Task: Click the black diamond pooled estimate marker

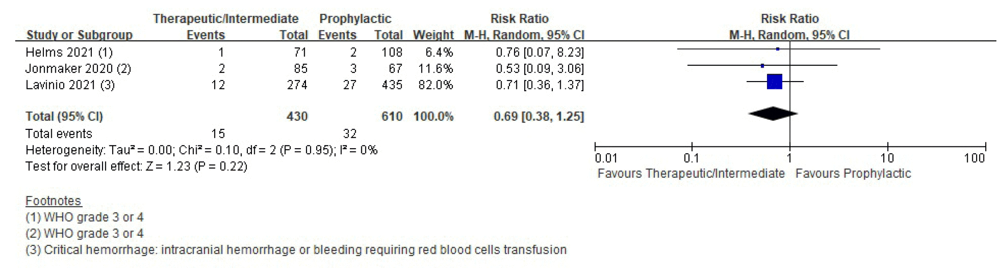Action: [773, 114]
